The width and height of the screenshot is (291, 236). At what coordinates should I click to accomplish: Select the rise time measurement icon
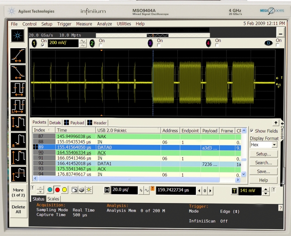(18, 56)
